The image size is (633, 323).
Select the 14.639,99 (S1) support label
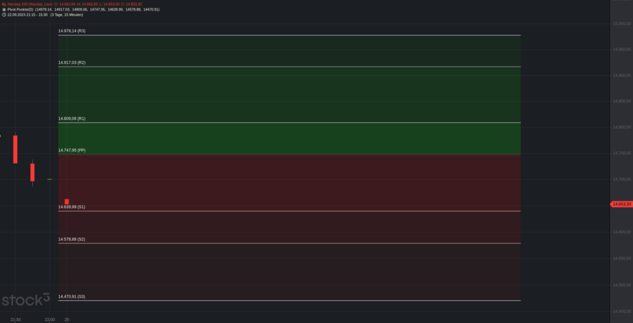coord(72,207)
